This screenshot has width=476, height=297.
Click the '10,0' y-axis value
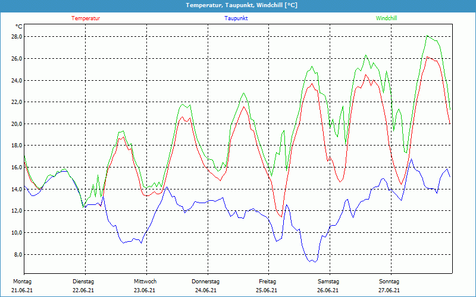pos(15,232)
